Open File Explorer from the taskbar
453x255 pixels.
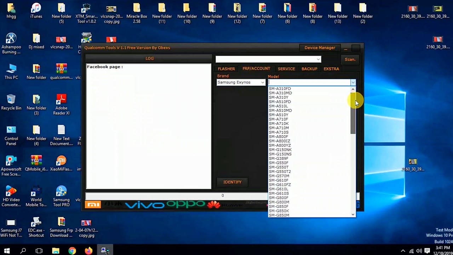56,251
